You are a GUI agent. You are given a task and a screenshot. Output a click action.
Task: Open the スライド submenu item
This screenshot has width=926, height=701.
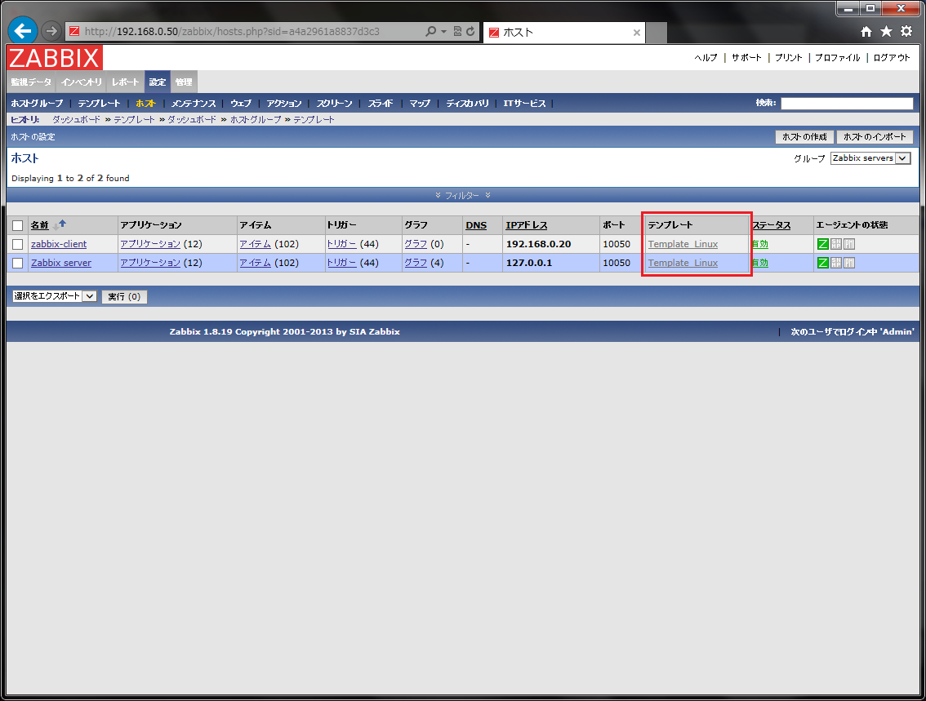tap(381, 104)
